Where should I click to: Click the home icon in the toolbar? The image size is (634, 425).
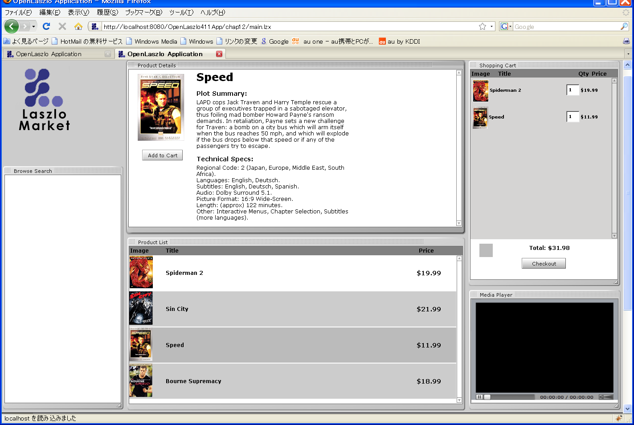point(78,27)
